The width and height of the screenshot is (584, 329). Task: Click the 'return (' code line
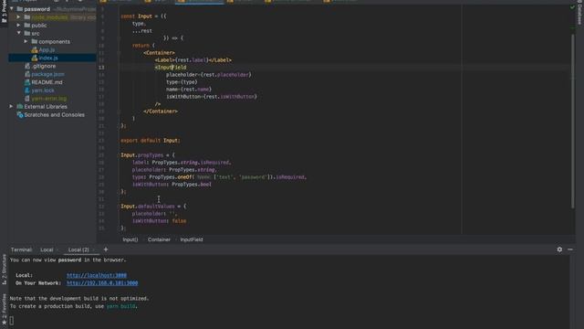(143, 46)
